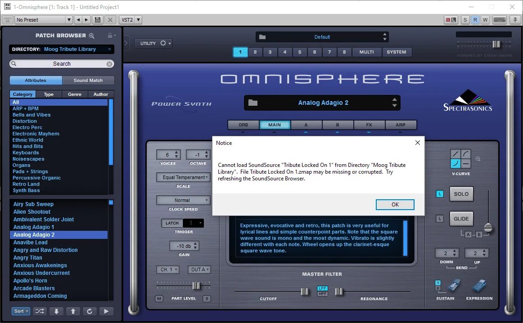523x323 pixels.
Task: Open the Normal clock speed dropdown
Action: point(184,200)
